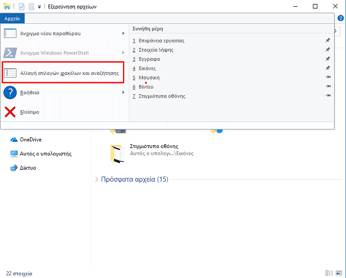346x278 pixels.
Task: Click the new folder quick access icon
Action: pos(31,7)
